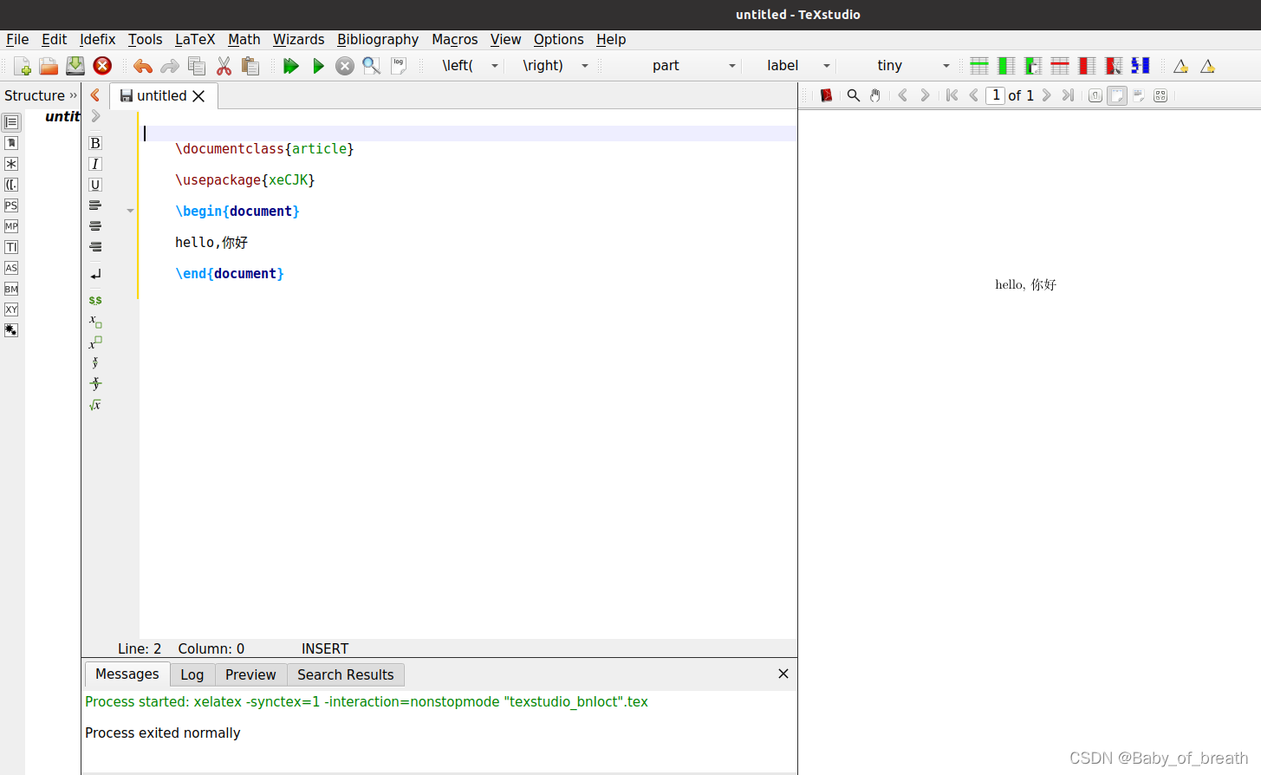Insert a square root from the math sidebar

pyautogui.click(x=94, y=404)
